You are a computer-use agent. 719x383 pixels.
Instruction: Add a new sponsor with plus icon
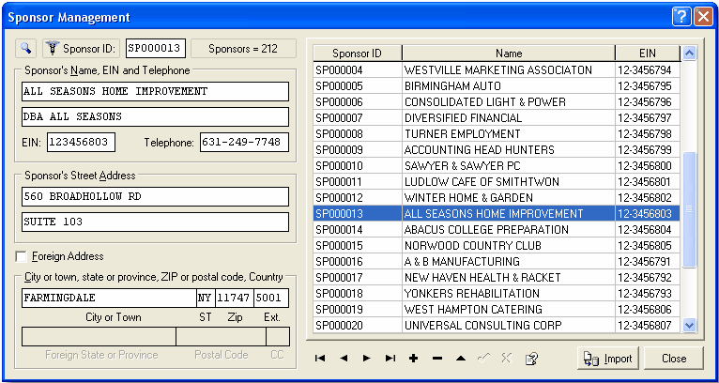click(414, 359)
